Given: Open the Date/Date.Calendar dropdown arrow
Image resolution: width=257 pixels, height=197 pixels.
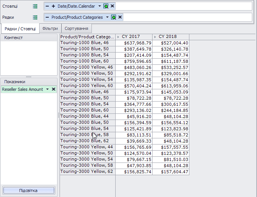Looking at the screenshot, I should click(99, 6).
